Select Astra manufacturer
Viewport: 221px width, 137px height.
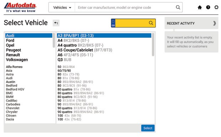click(10, 74)
